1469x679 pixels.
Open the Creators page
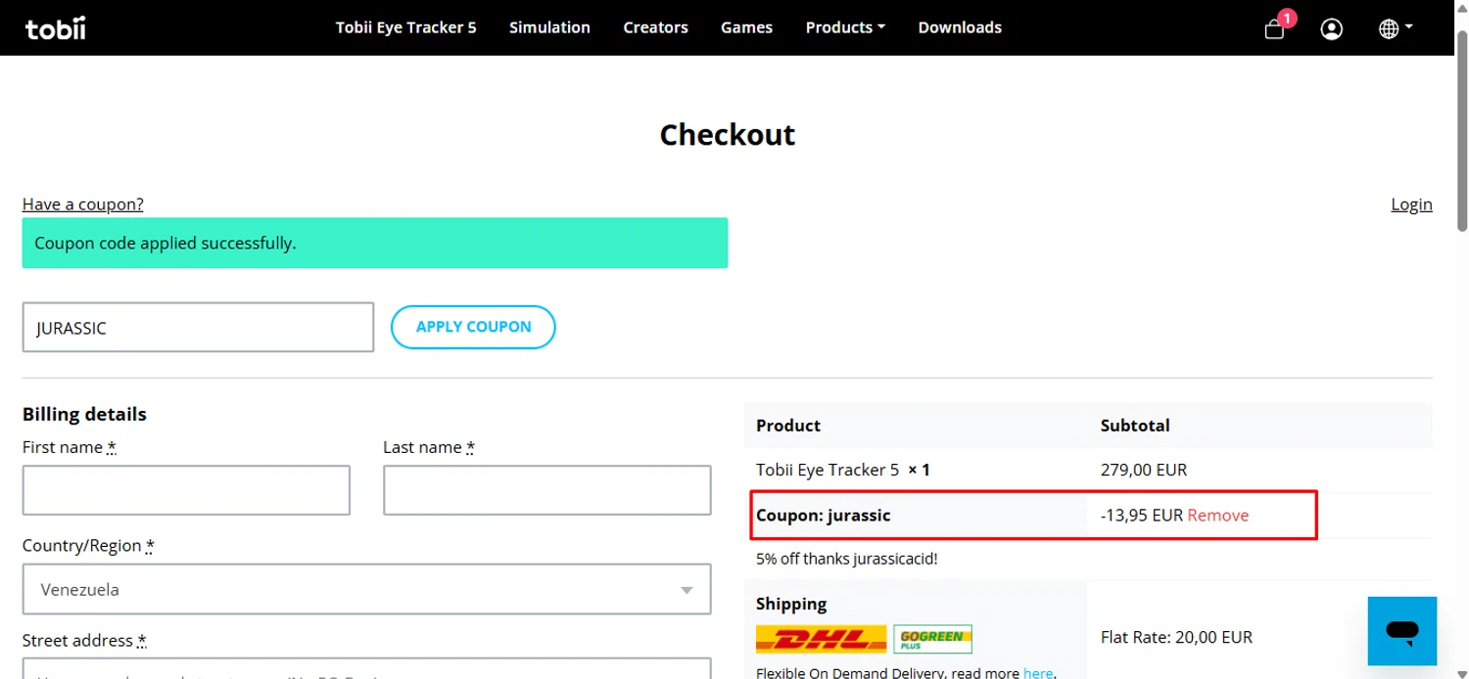655,27
